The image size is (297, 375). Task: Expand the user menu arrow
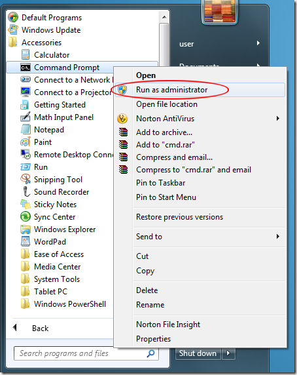[x=258, y=43]
